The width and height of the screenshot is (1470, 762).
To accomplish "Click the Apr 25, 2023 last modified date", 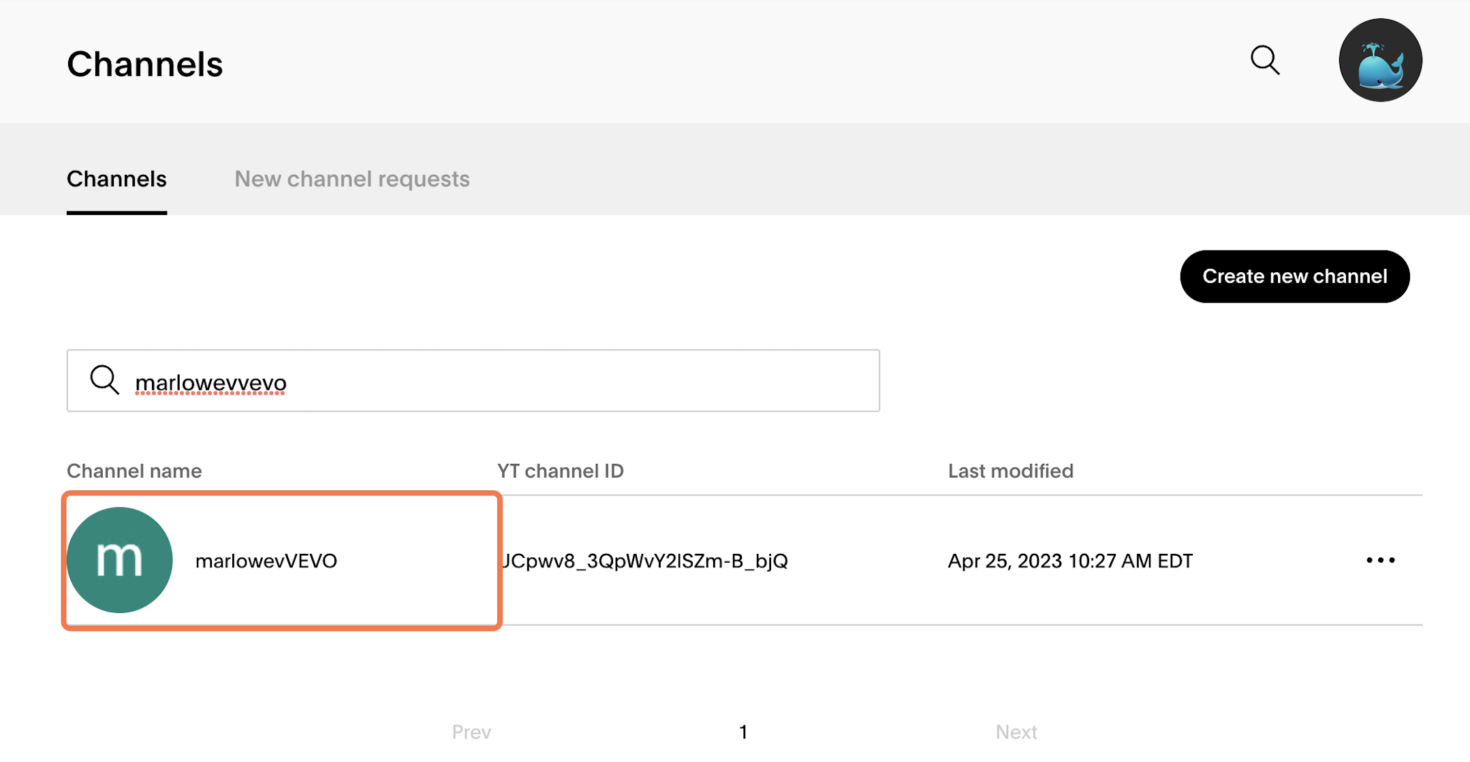I will click(1070, 561).
